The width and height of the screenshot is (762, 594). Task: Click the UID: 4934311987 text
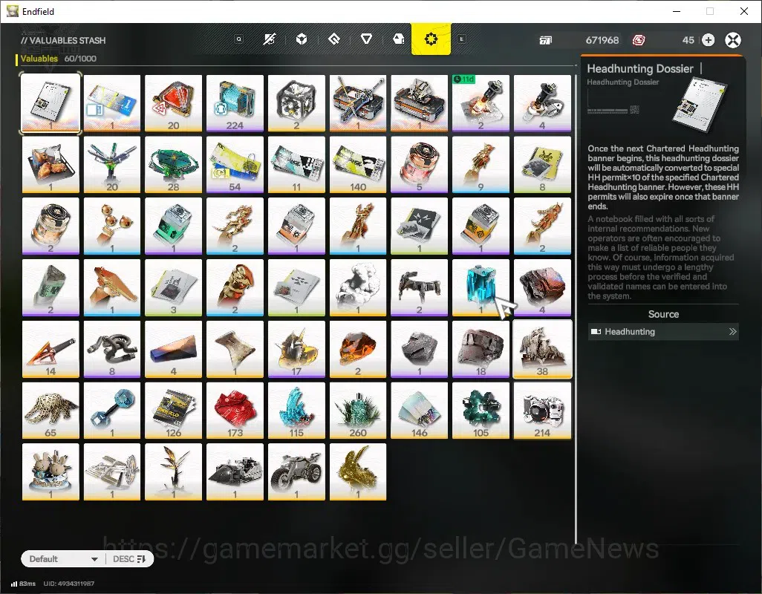(x=69, y=584)
